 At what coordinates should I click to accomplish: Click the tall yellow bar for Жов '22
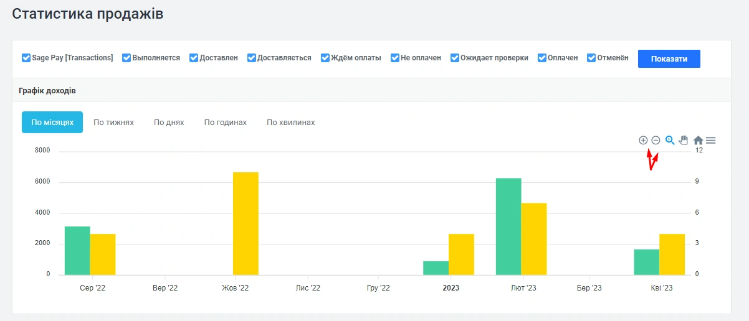tap(246, 223)
